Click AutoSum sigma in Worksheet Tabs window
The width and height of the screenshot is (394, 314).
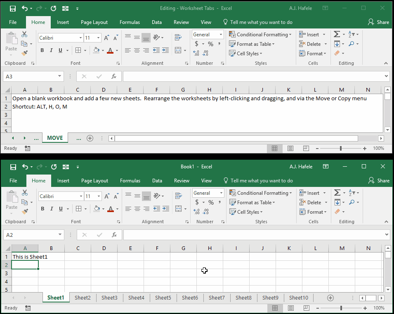[x=337, y=34]
